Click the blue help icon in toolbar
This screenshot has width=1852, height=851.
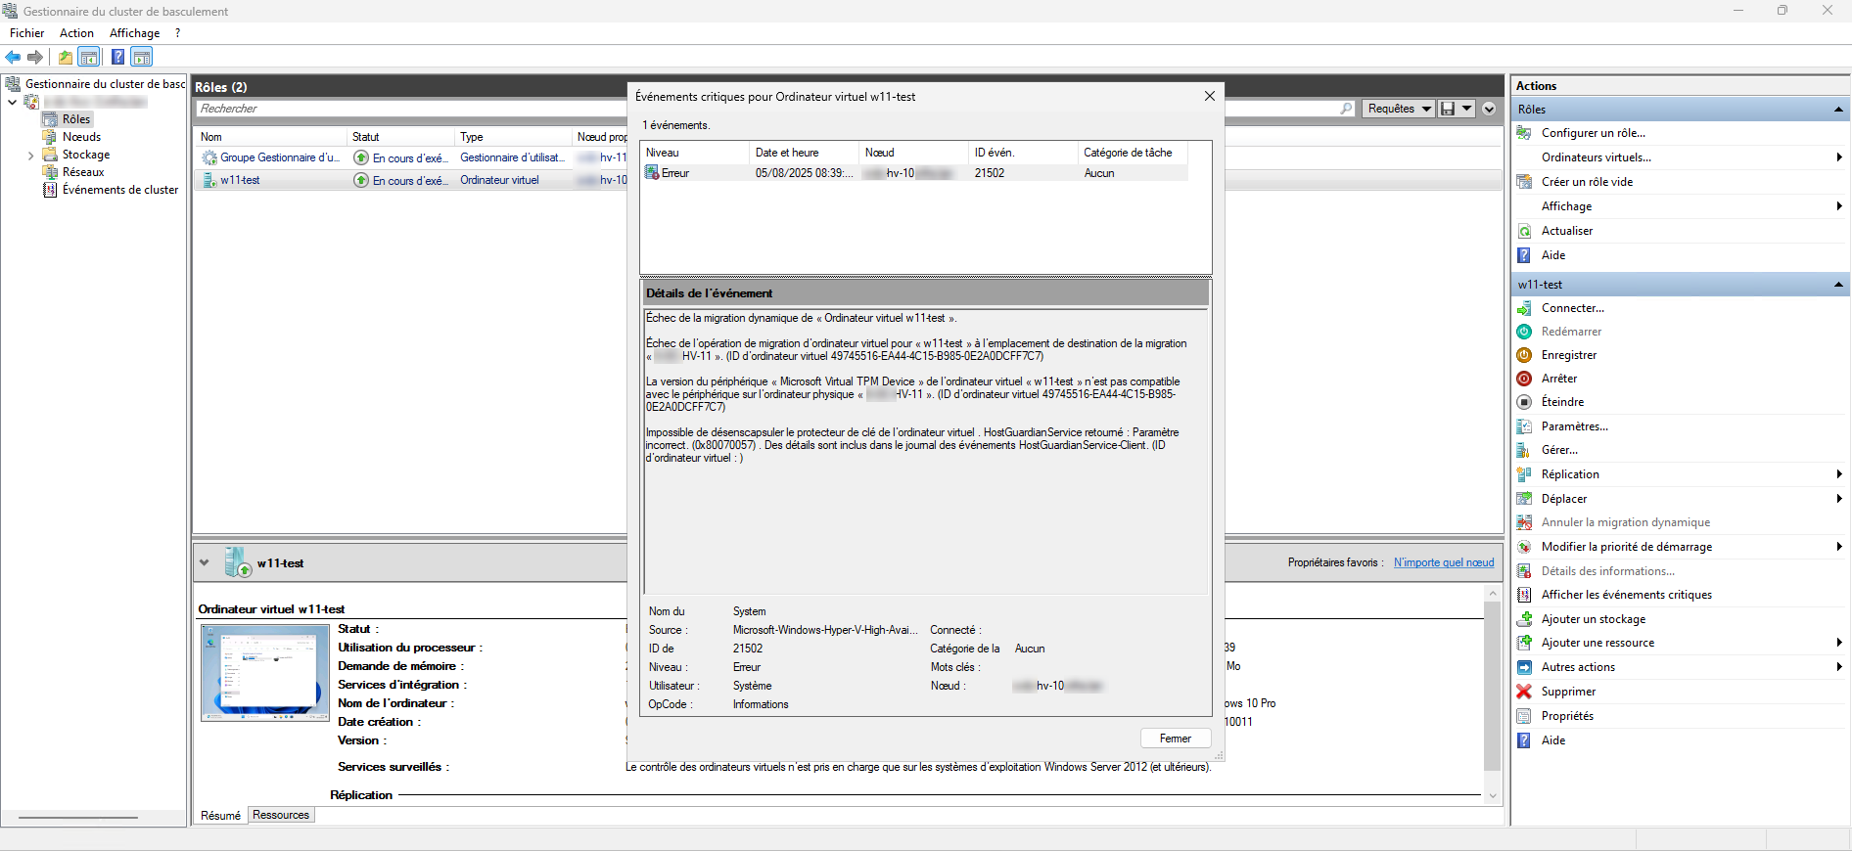click(117, 57)
